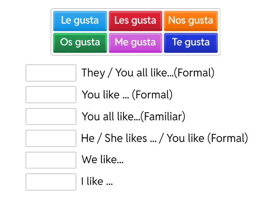
Task: Choose the empty box beside 'We like...'
Action: pyautogui.click(x=50, y=160)
